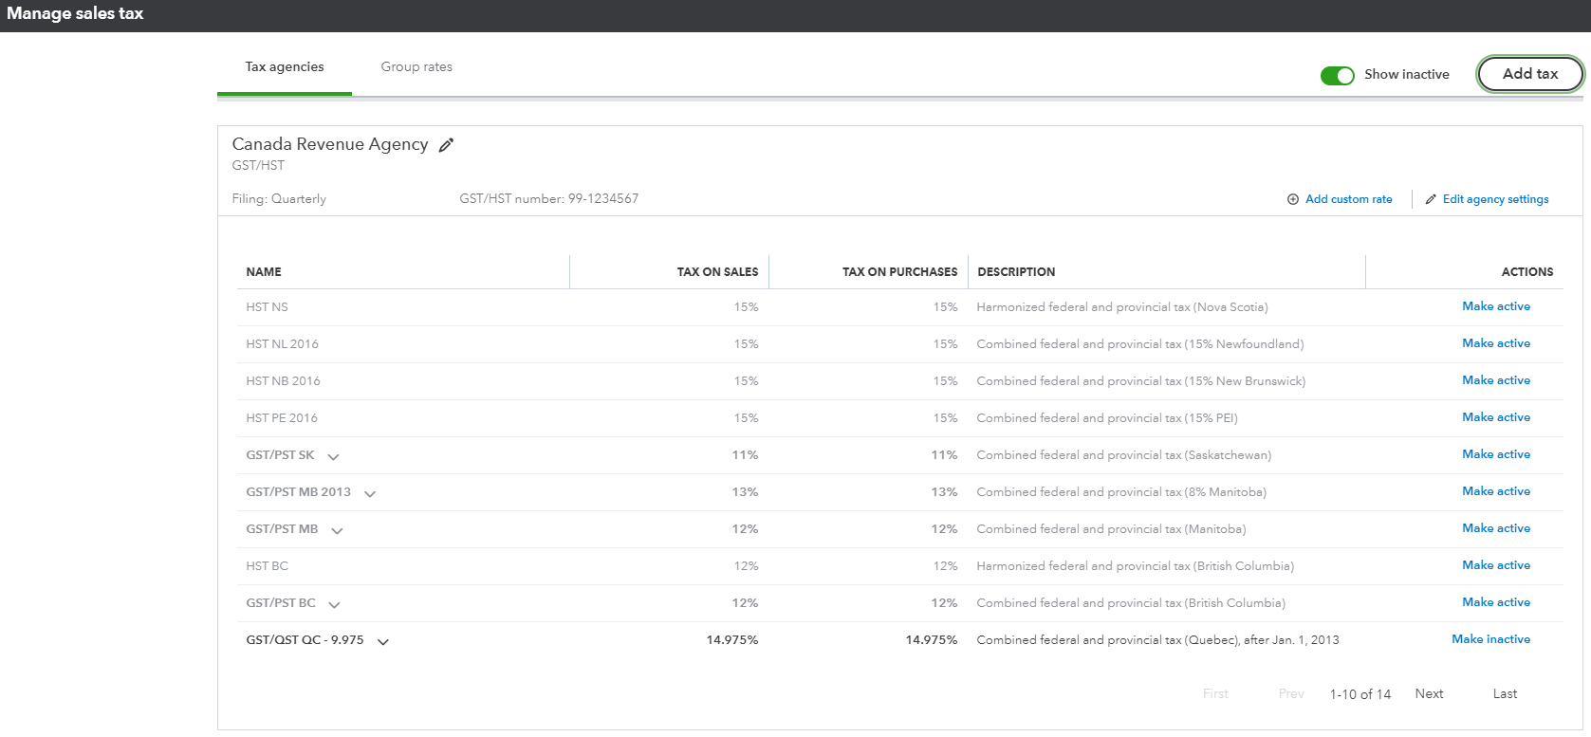The image size is (1591, 737).
Task: Make HST NS tax rate active
Action: (x=1496, y=306)
